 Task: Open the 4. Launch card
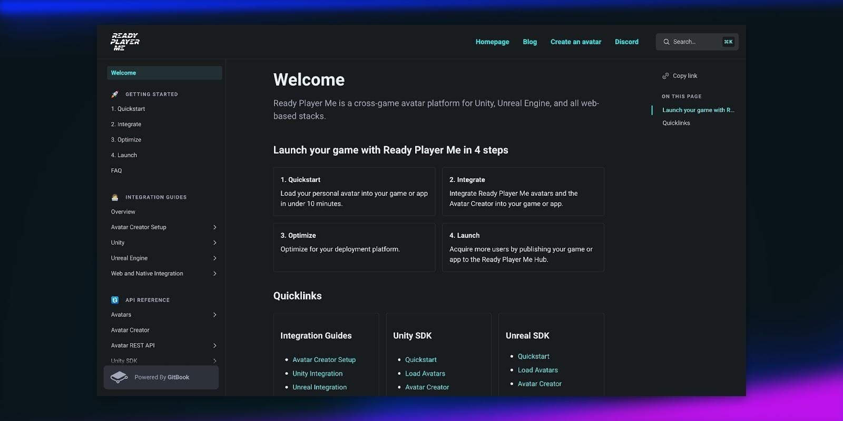(x=523, y=247)
